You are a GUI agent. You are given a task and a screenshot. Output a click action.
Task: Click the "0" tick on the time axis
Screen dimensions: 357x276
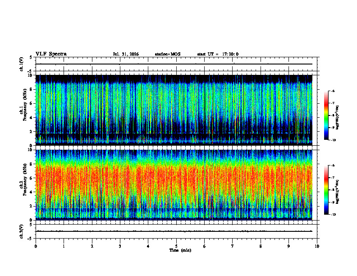[x=36, y=246]
